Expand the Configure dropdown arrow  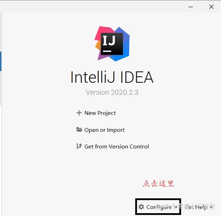[x=176, y=207]
